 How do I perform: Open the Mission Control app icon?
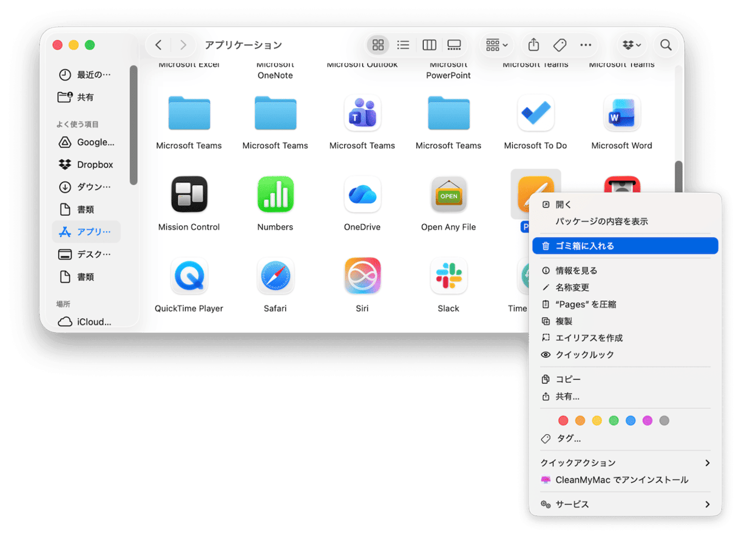coord(189,194)
